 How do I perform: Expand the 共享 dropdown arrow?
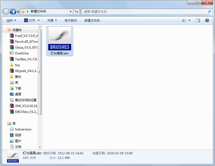pyautogui.click(x=56, y=20)
